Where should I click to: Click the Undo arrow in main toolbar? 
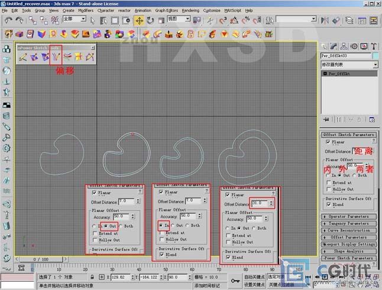8,21
